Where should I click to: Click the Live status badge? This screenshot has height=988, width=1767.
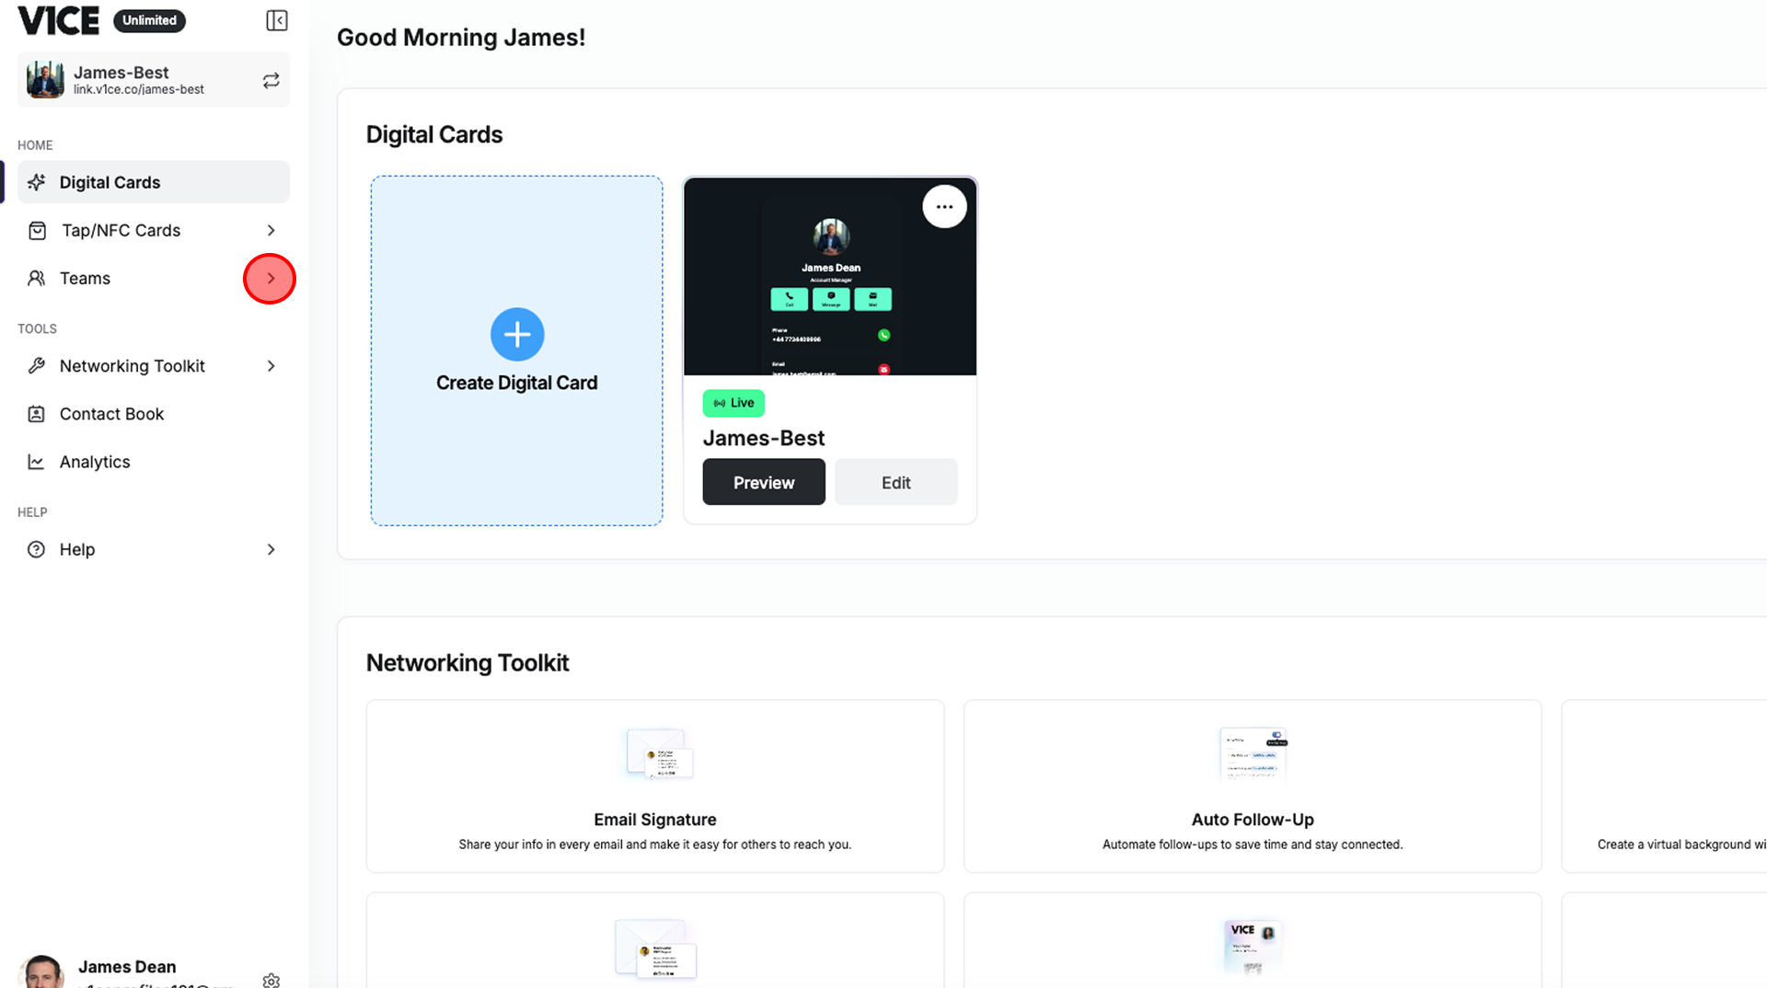coord(733,403)
